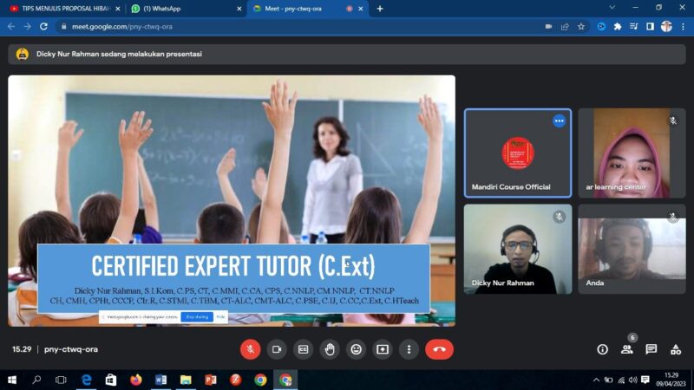Open the emoji reactions panel
Image resolution: width=694 pixels, height=390 pixels.
tap(356, 349)
